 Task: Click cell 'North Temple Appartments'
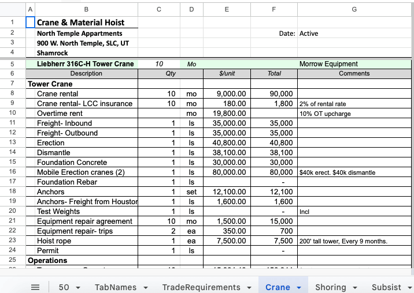point(86,33)
